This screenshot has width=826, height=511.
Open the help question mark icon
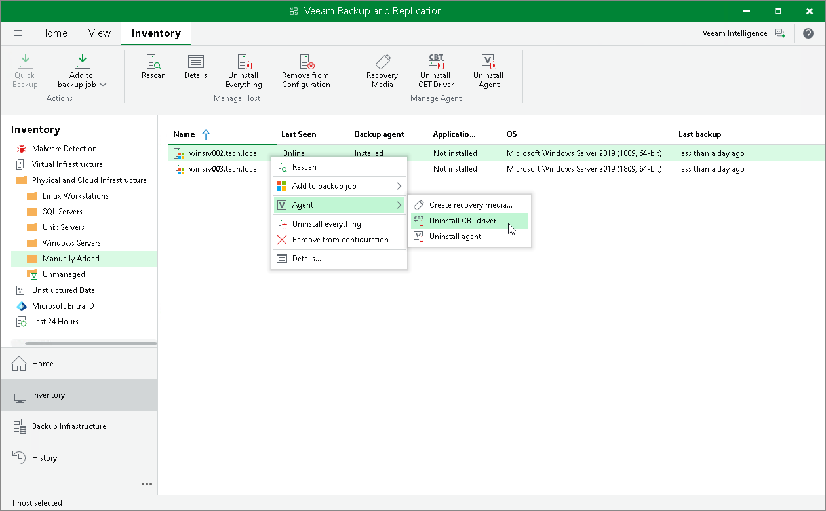[x=808, y=33]
